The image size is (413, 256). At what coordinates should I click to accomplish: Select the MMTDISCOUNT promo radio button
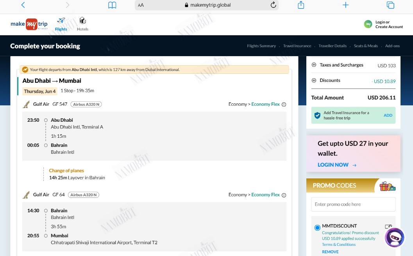click(317, 228)
